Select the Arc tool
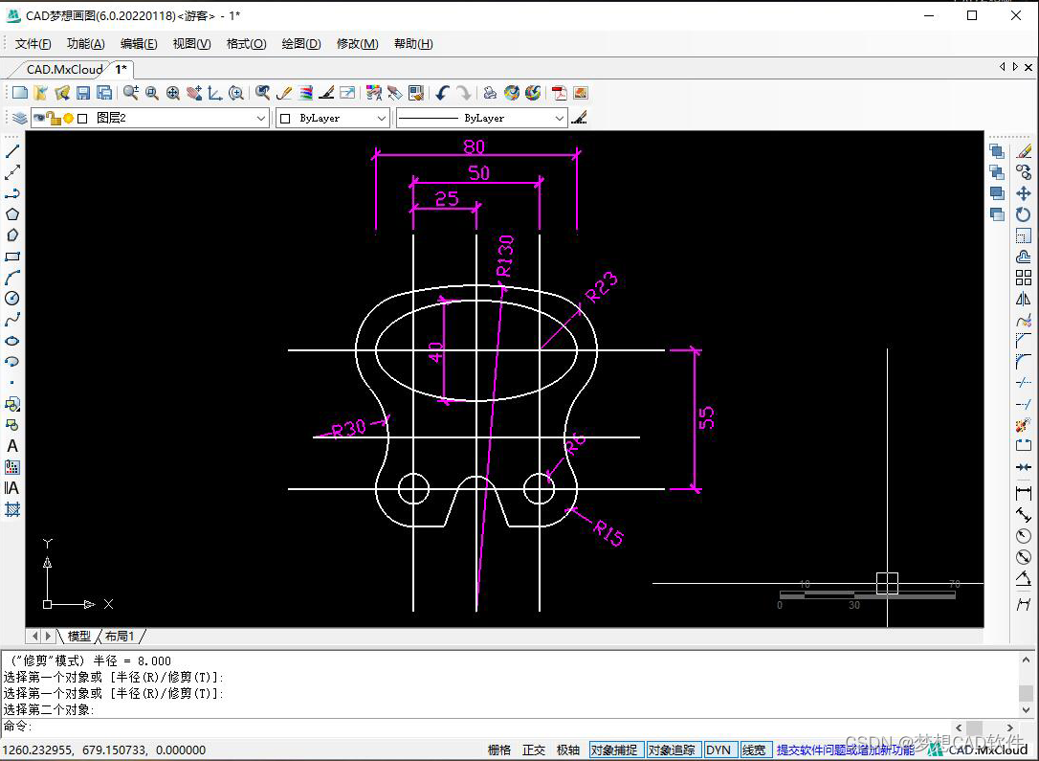 click(11, 278)
